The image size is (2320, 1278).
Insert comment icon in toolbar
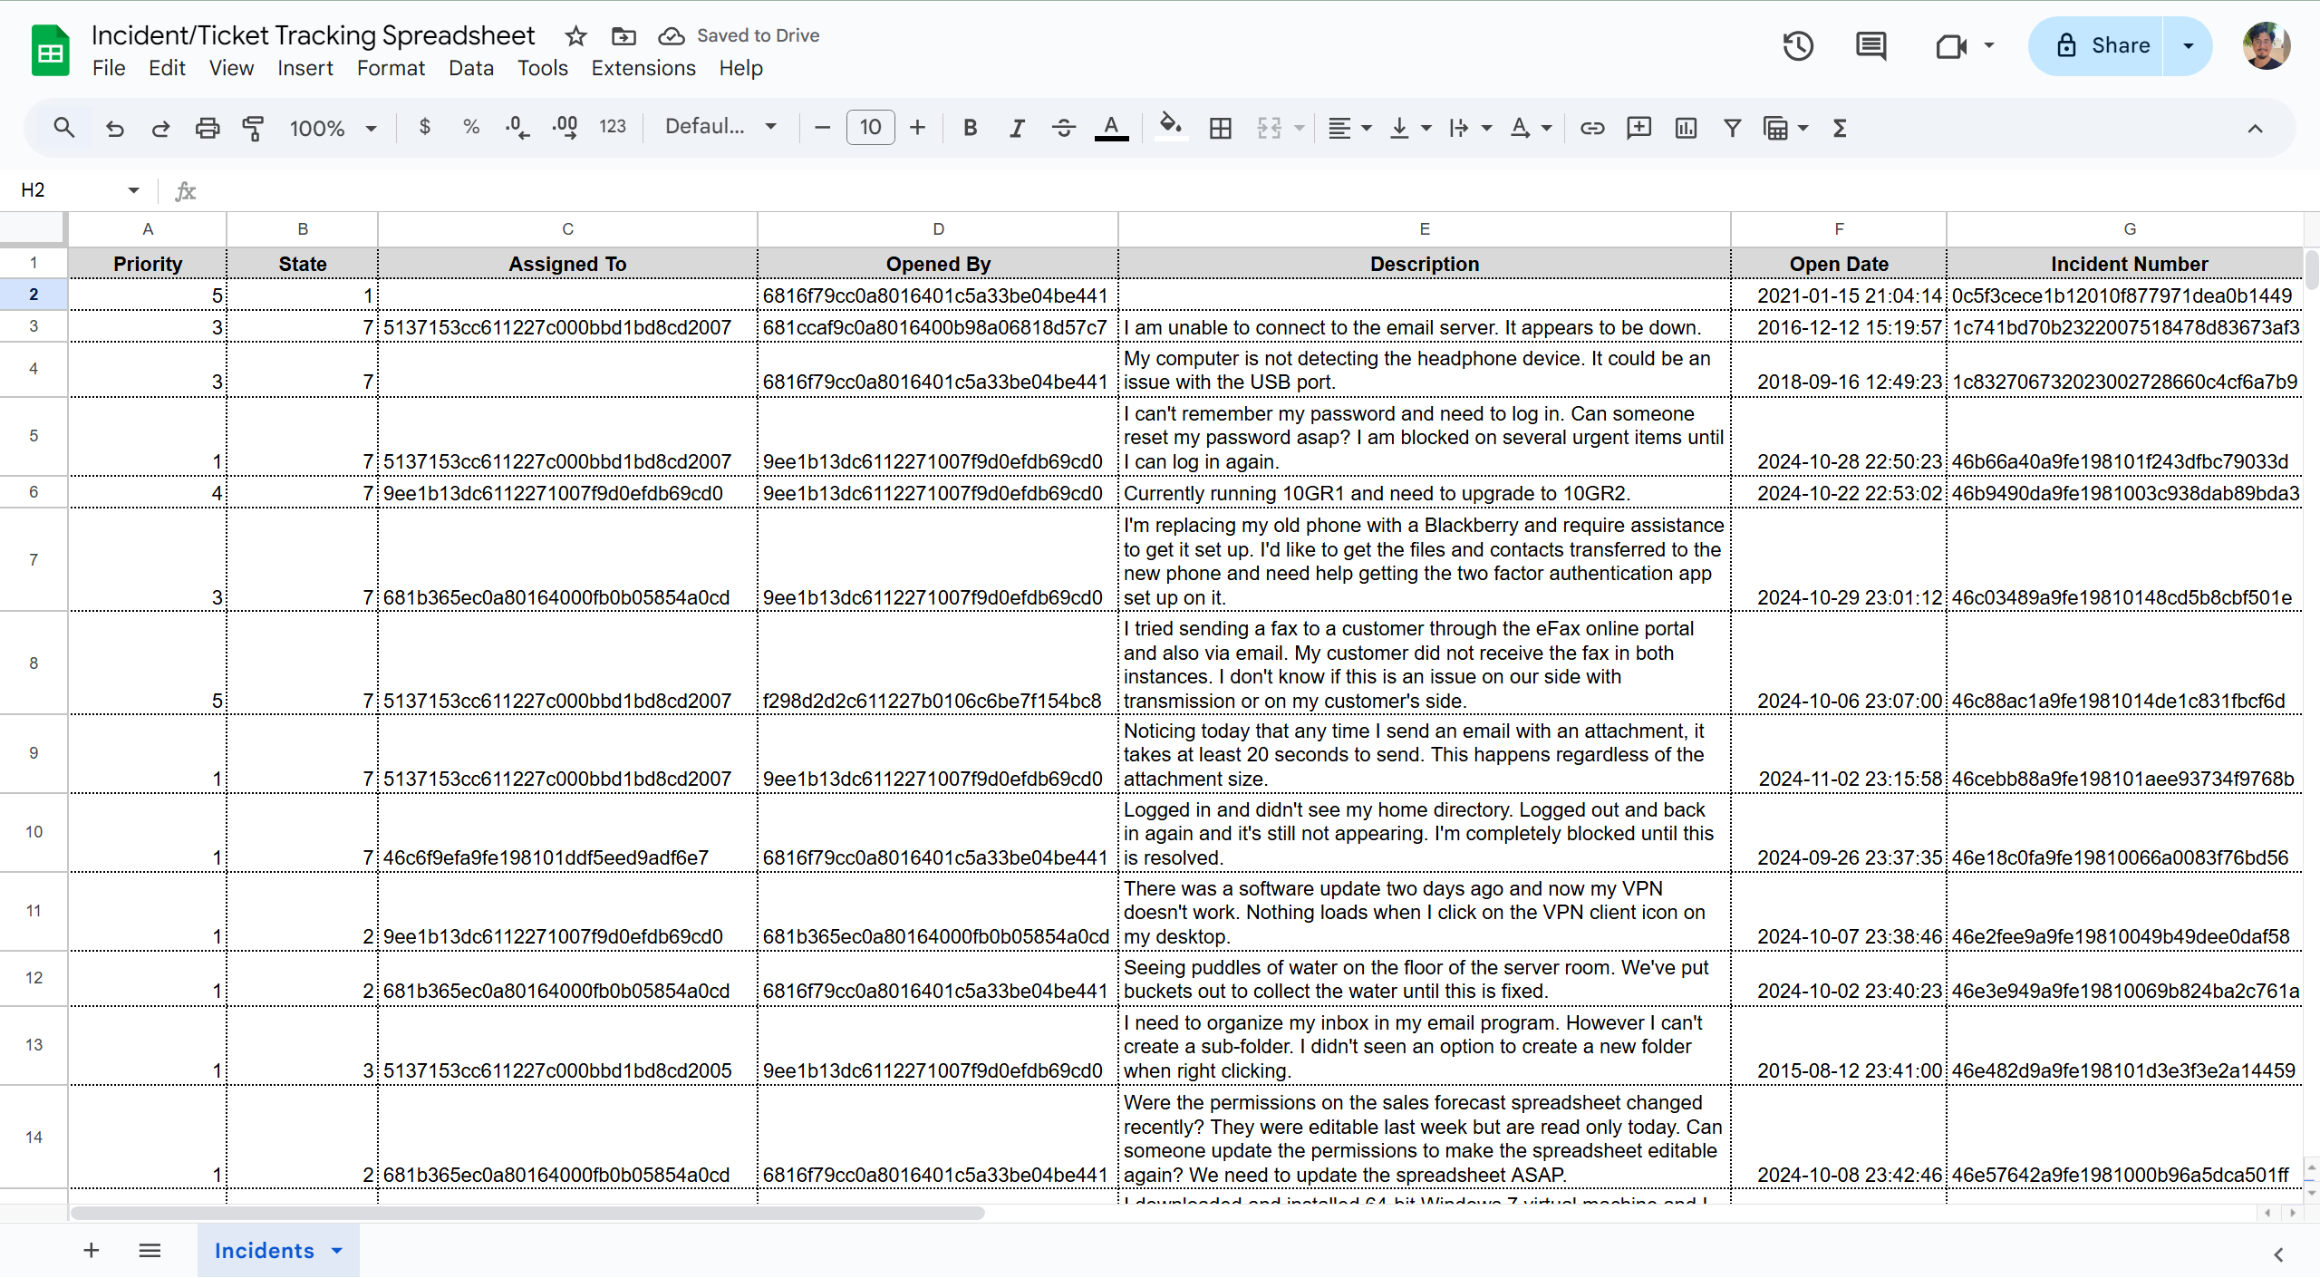coord(1638,128)
